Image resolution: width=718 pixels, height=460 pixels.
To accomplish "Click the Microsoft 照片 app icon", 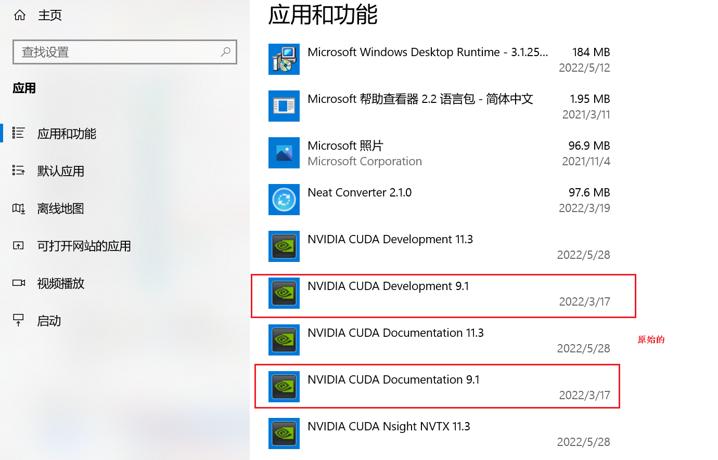I will coord(284,153).
